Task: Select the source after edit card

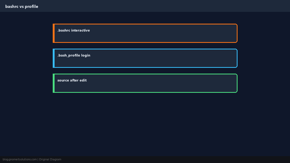Action: 145,83
